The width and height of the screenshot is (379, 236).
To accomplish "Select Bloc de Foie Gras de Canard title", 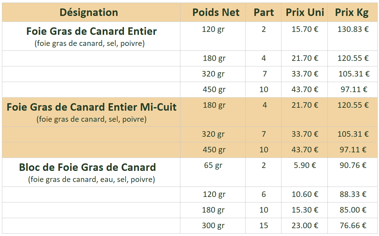I will point(87,167).
